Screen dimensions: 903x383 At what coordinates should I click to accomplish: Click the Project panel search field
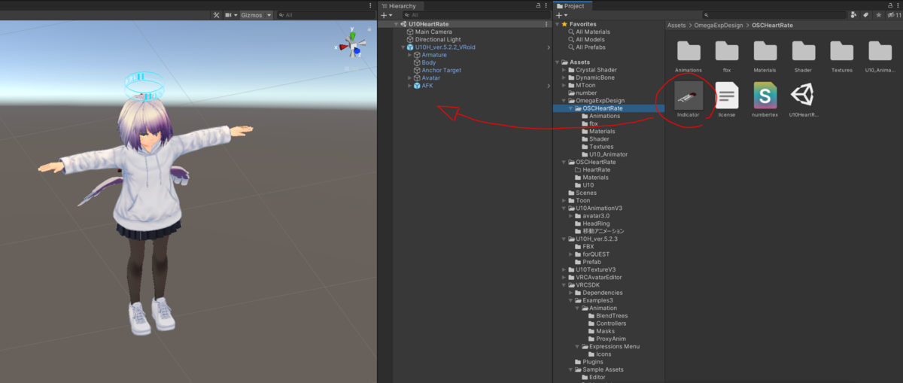[773, 15]
